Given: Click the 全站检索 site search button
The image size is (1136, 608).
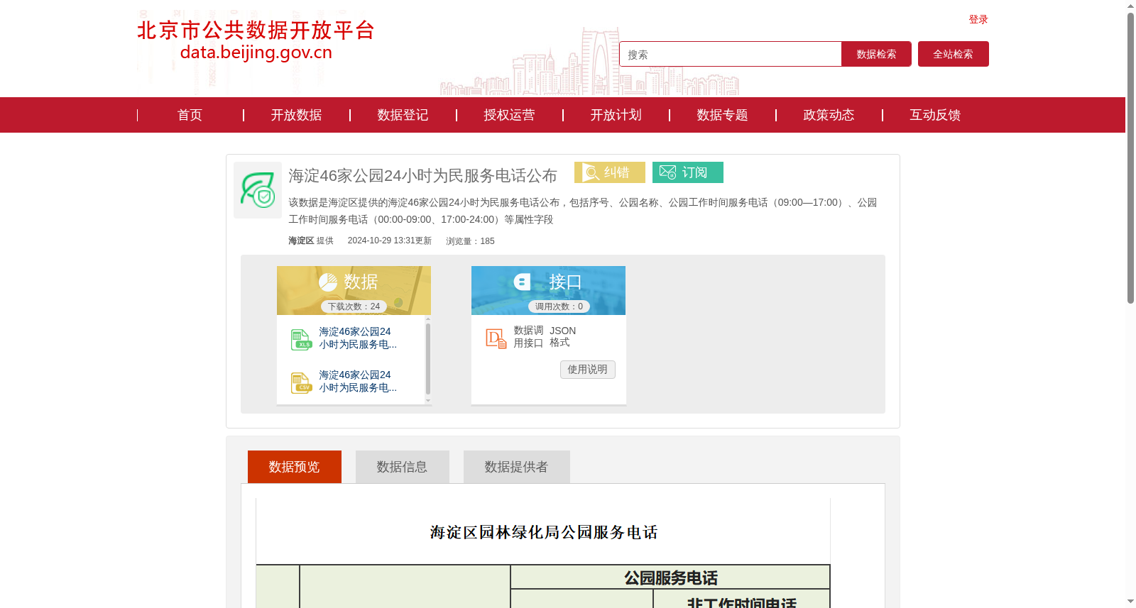Looking at the screenshot, I should (x=954, y=54).
